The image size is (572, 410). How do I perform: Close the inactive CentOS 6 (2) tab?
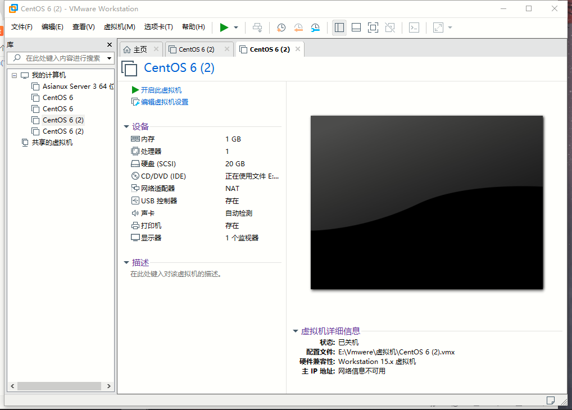point(227,49)
